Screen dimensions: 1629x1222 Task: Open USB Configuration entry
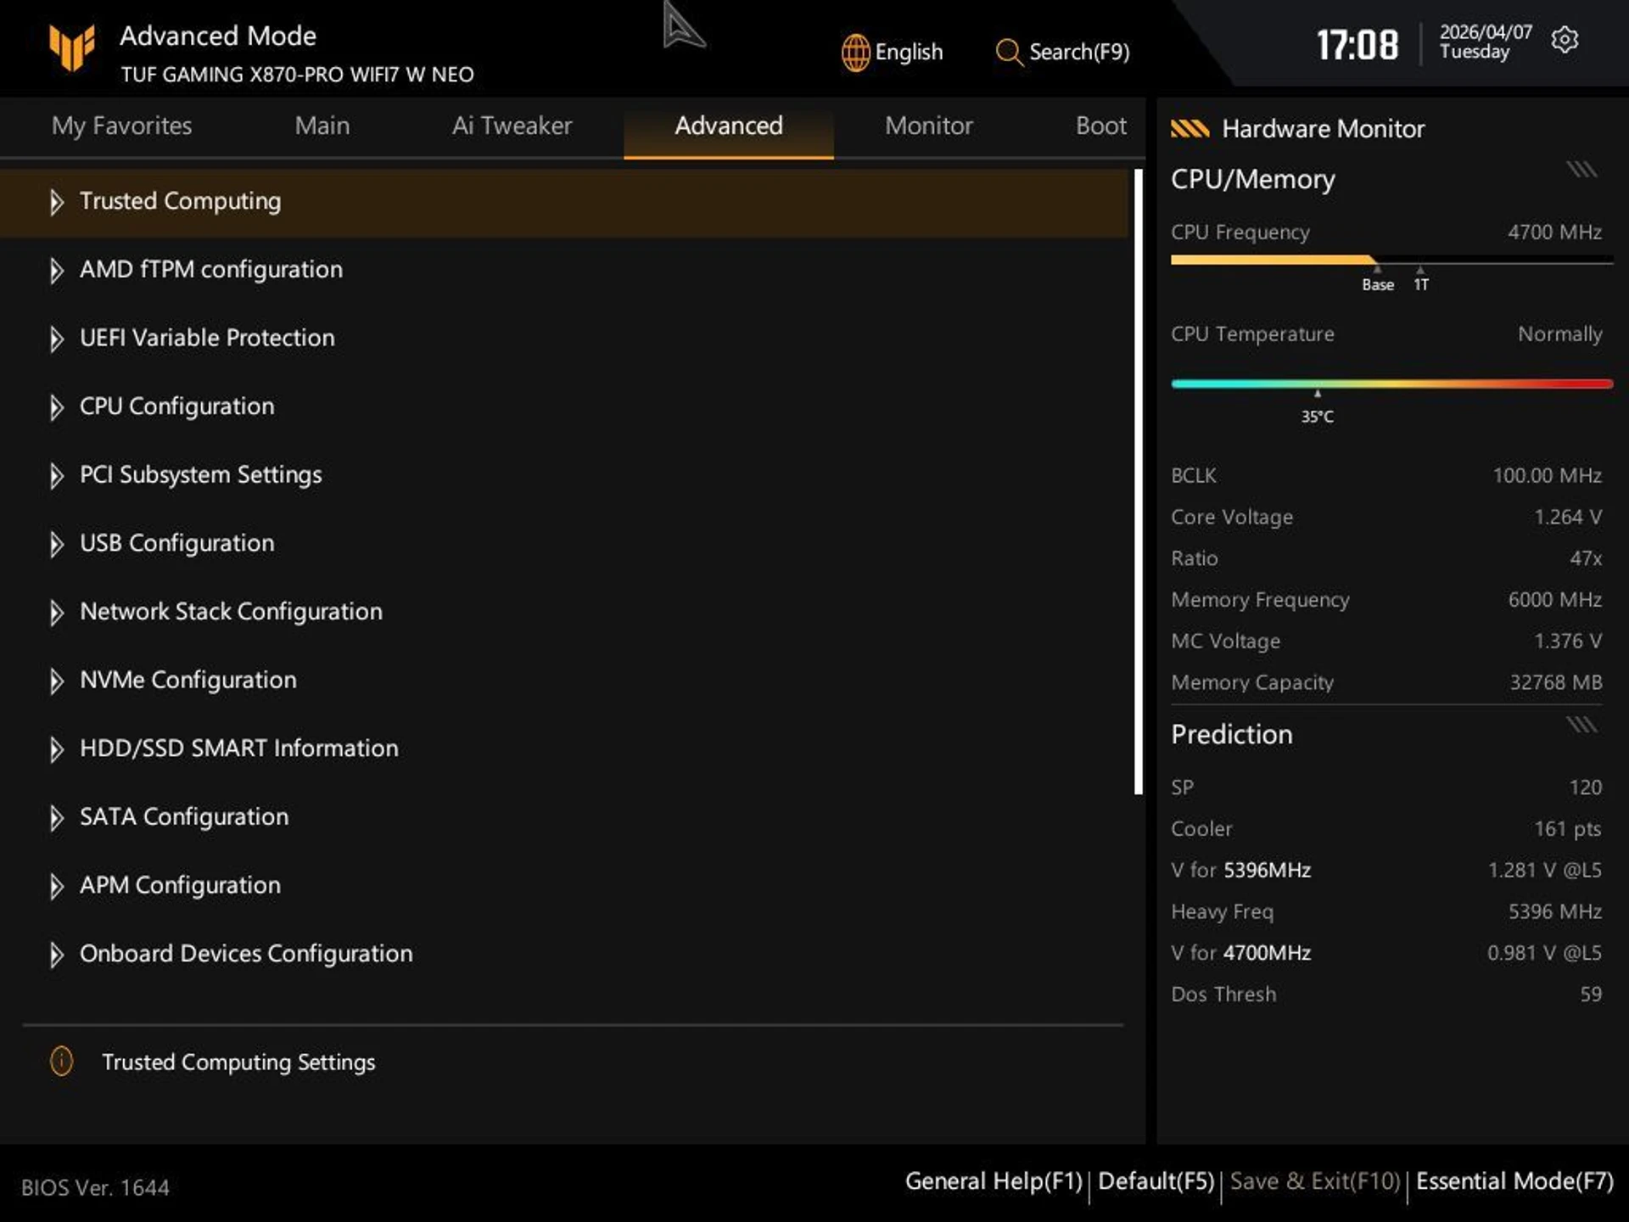pyautogui.click(x=176, y=543)
